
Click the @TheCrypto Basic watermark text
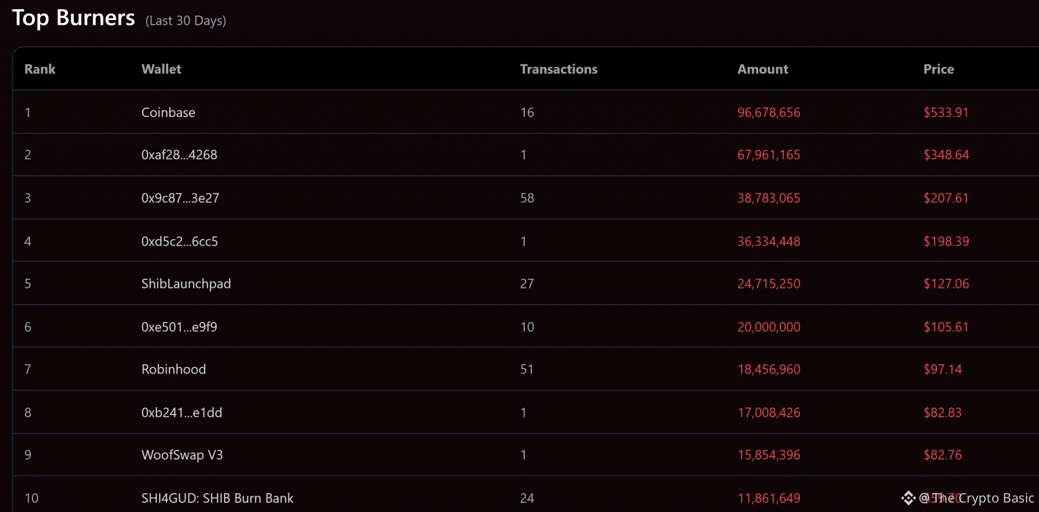click(x=977, y=498)
